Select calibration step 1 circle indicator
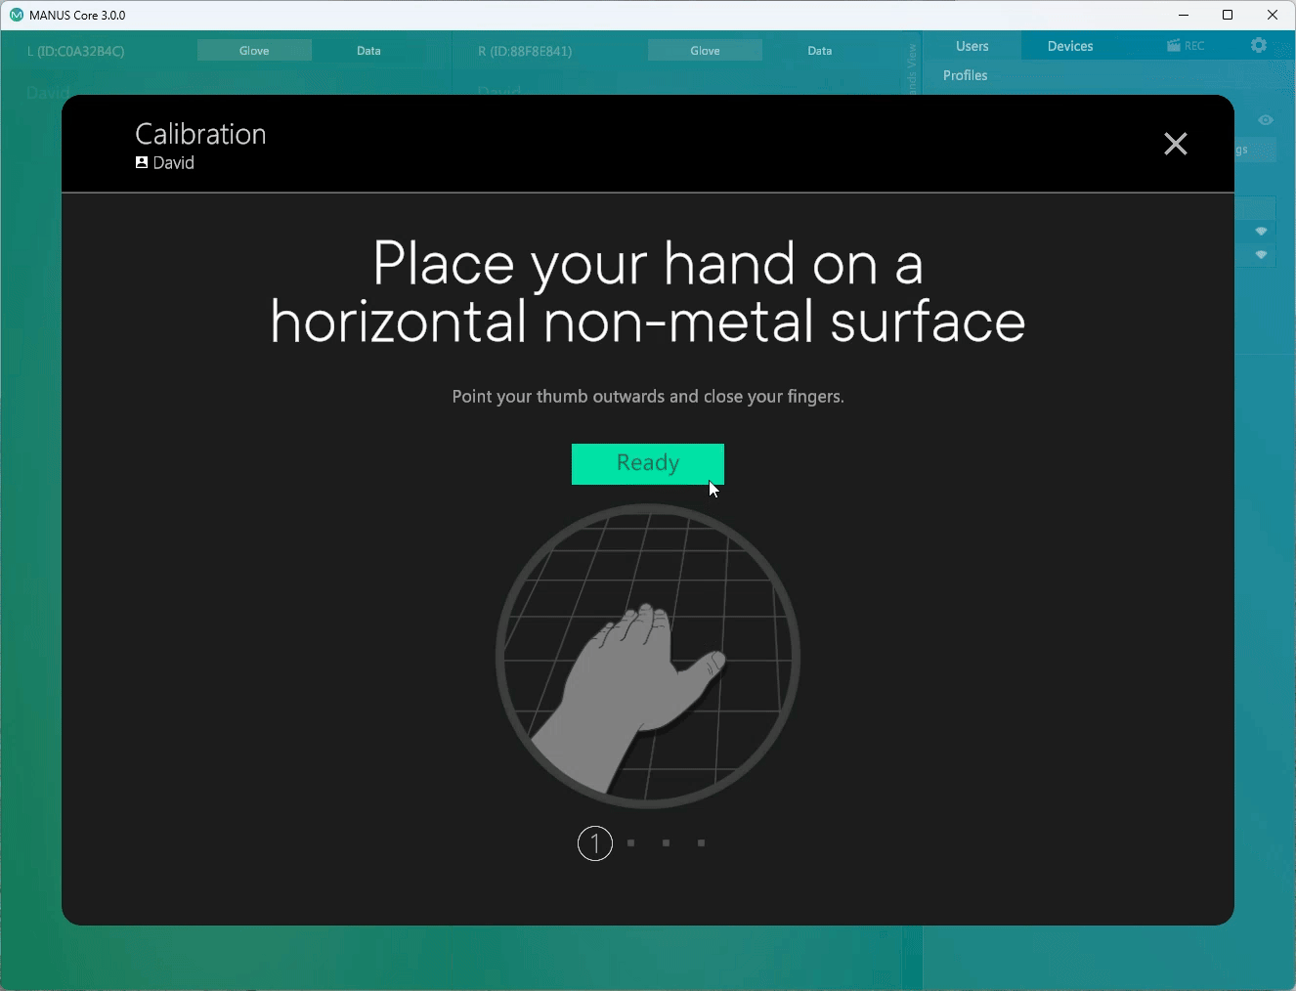The image size is (1296, 991). [x=594, y=843]
